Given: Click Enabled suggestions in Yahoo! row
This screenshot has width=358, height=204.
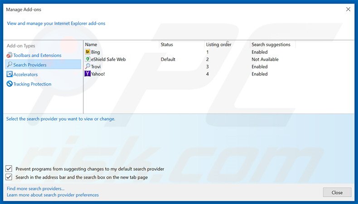Looking at the screenshot, I should [x=259, y=74].
